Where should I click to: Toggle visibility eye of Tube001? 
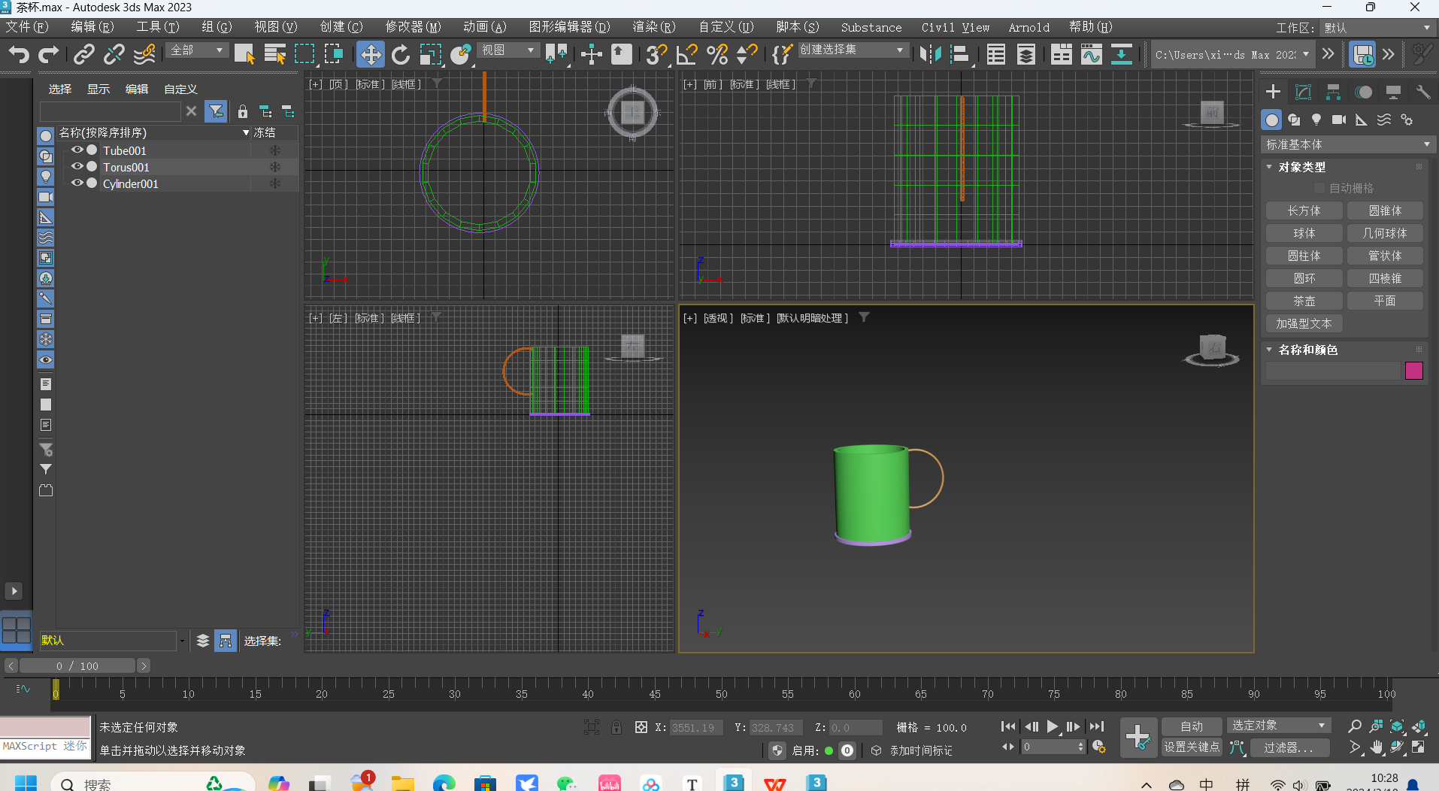[77, 150]
